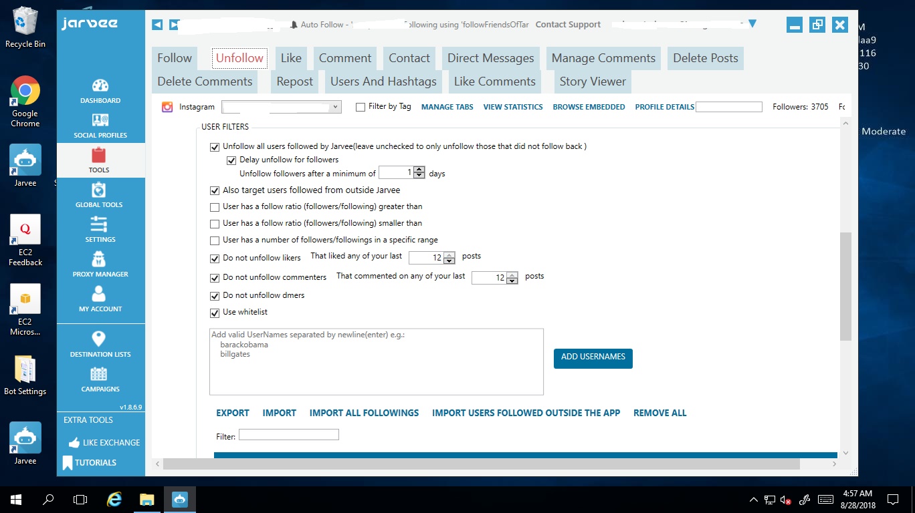915x513 pixels.
Task: Enable follow ratio greater than filter
Action: pos(215,208)
